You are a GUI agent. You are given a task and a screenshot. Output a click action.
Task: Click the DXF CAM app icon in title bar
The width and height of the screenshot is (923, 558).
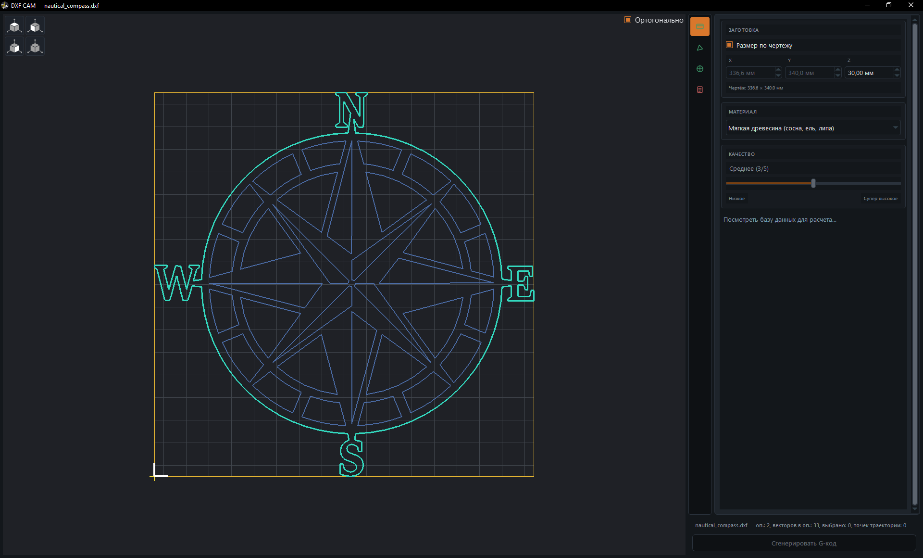point(5,5)
